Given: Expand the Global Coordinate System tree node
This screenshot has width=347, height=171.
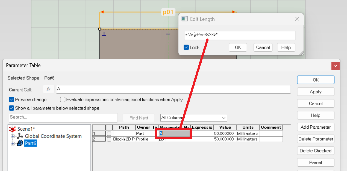Looking at the screenshot, I should click(x=13, y=136).
